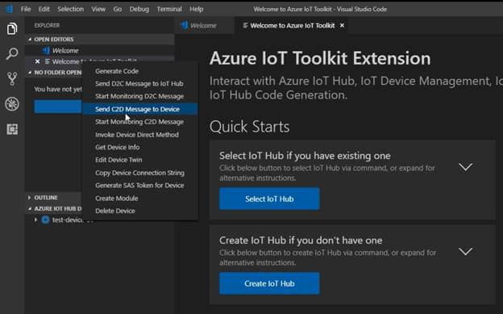Click the VS Code logo in title bar
Screen dimensions: 503x314
pos(10,9)
